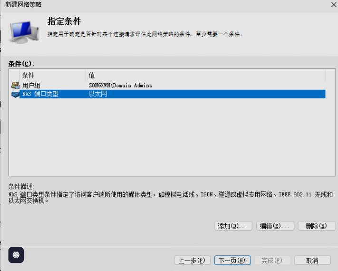Image resolution: width=338 pixels, height=271 pixels.
Task: Click the 条件描述 label
Action: 21,186
